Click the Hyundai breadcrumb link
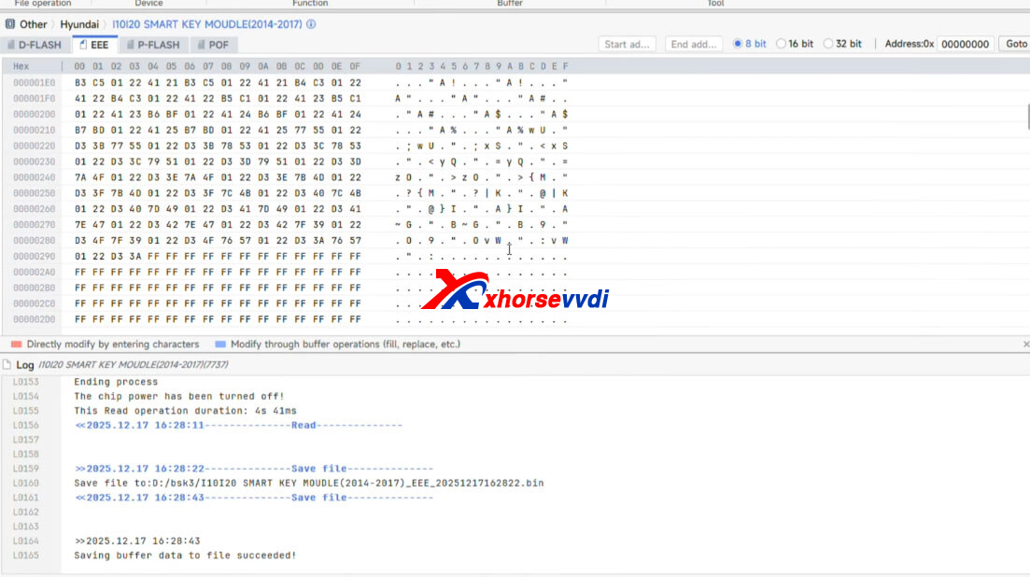Screen dimensions: 1030x577 click(x=80, y=24)
